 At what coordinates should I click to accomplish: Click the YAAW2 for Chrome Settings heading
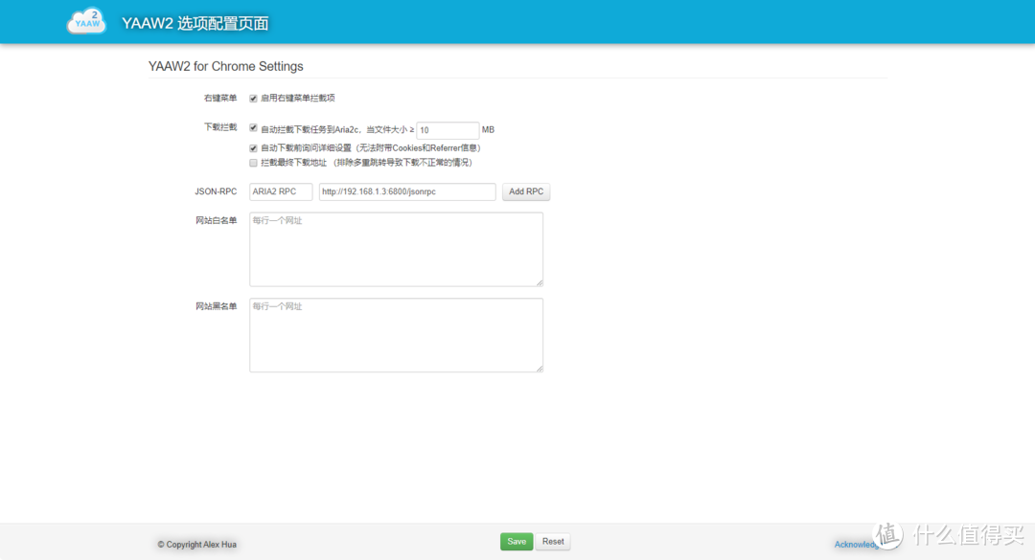pos(226,67)
